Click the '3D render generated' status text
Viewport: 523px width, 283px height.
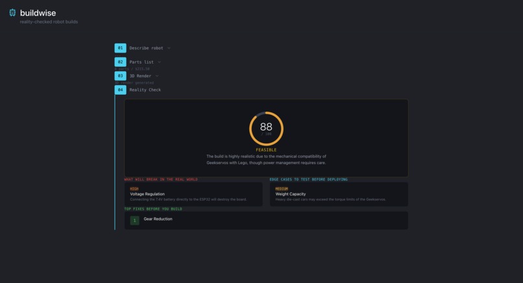(x=134, y=83)
